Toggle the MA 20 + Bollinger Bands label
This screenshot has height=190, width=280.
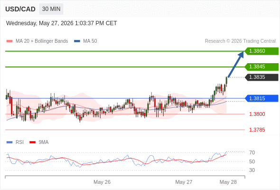click(42, 41)
